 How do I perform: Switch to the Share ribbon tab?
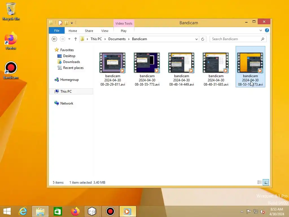(x=89, y=31)
